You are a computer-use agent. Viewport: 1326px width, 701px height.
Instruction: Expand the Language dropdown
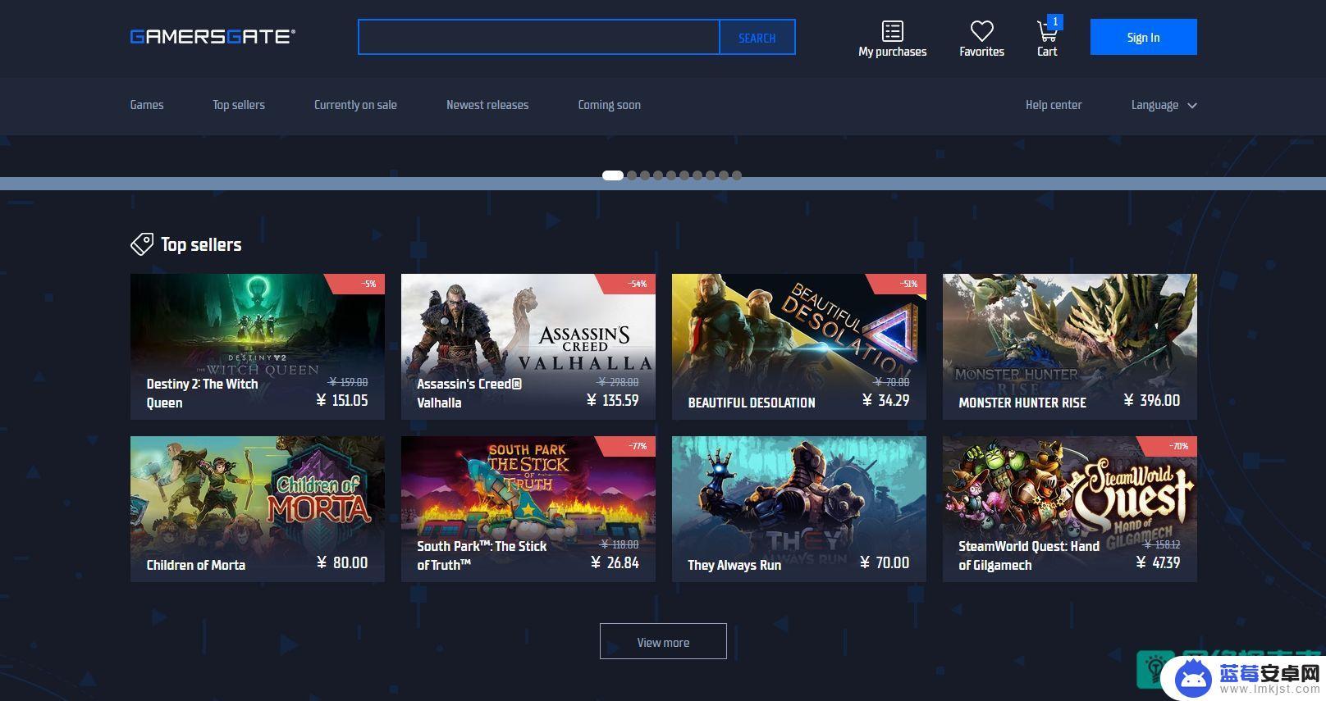[x=1164, y=105]
